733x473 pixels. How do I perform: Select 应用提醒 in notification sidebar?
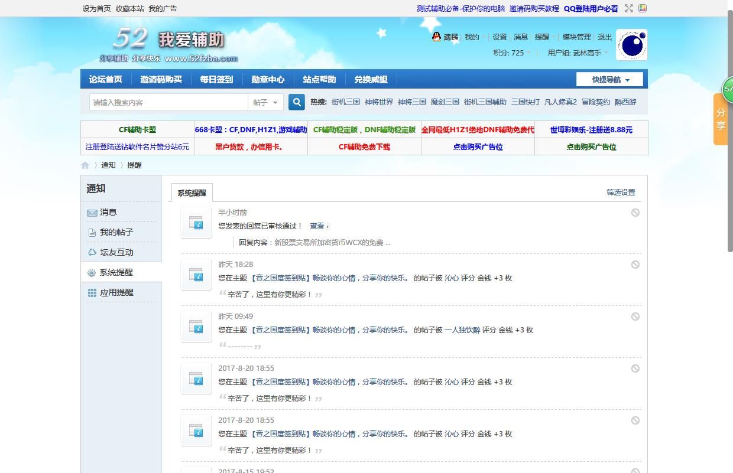[116, 293]
